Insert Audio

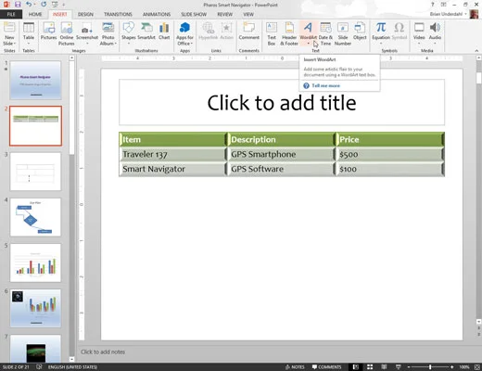435,30
